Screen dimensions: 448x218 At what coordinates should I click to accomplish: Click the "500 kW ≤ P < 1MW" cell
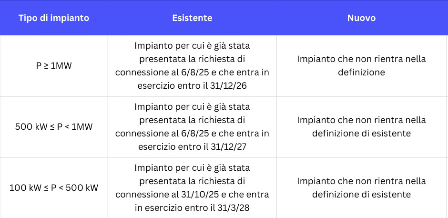[54, 127]
